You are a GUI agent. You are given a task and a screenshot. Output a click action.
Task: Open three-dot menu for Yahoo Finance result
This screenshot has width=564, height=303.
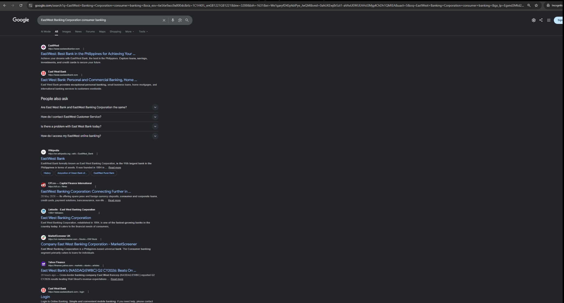tap(103, 266)
